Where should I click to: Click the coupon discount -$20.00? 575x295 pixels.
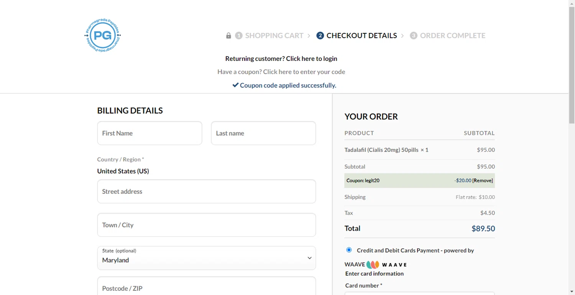(463, 180)
